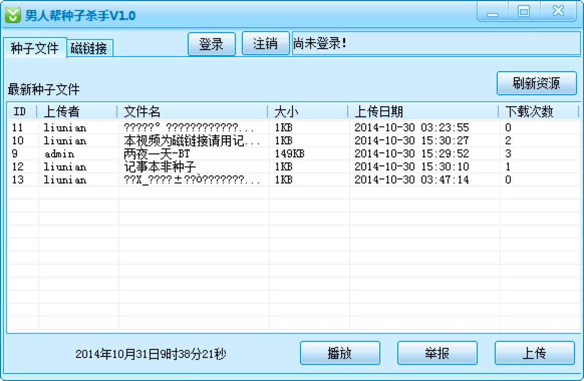584x381 pixels.
Task: Click download count 1 in row 12
Action: [x=508, y=166]
